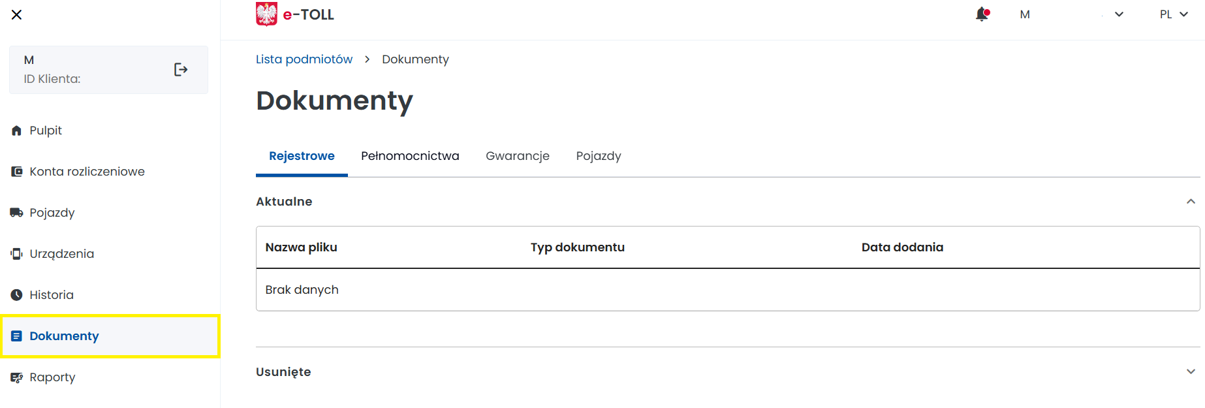Open the PL language dropdown
This screenshot has width=1205, height=408.
[x=1173, y=14]
